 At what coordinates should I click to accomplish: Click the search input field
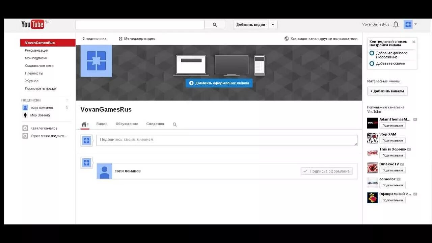(140, 25)
